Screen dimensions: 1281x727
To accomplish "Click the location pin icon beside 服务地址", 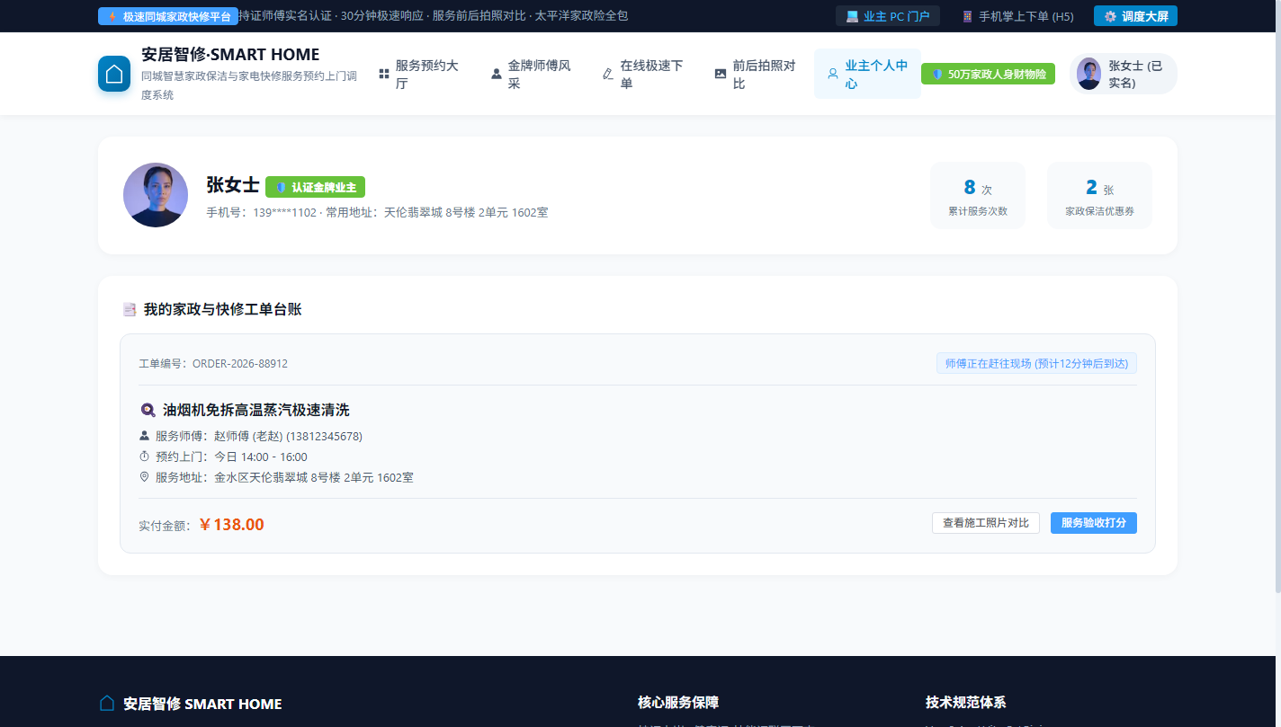I will point(145,477).
